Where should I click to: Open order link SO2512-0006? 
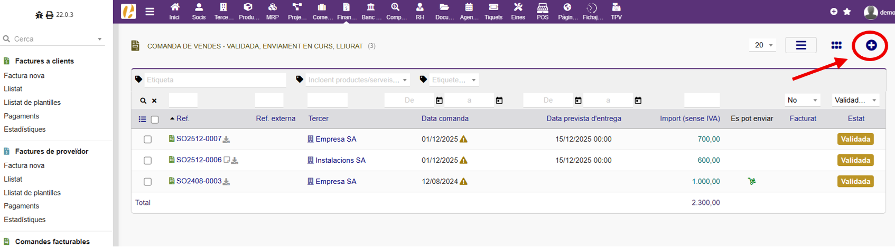pyautogui.click(x=199, y=160)
